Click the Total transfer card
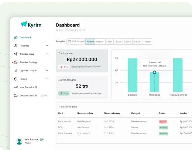Screen dimensions: 192x150 click(82, 61)
